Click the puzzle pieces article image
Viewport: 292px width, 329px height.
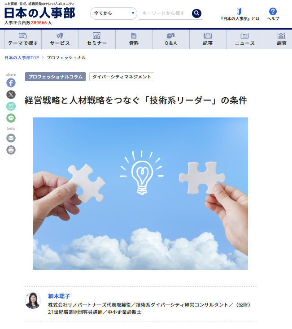(140, 194)
